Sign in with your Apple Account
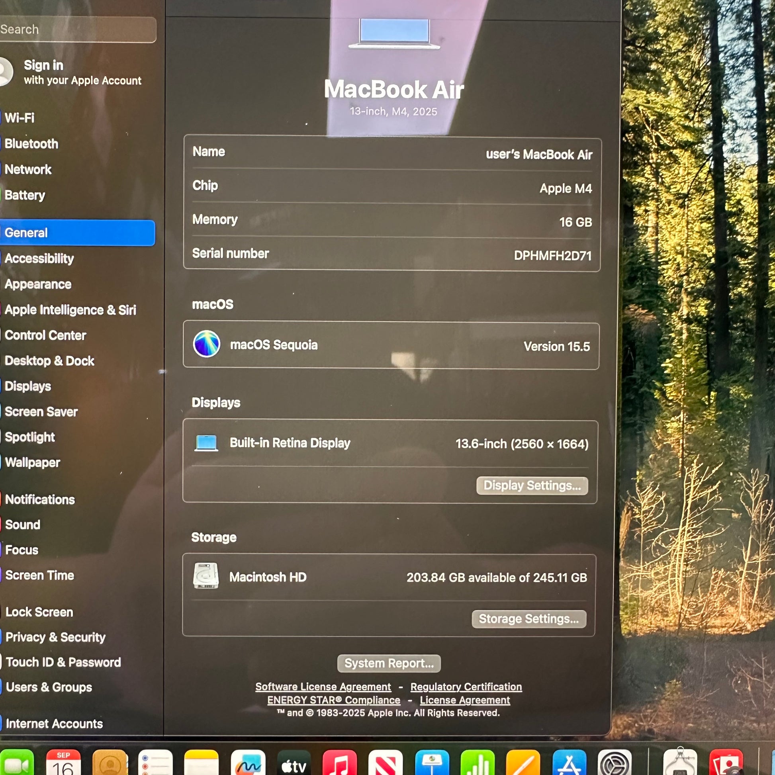This screenshot has width=775, height=775. 82,72
